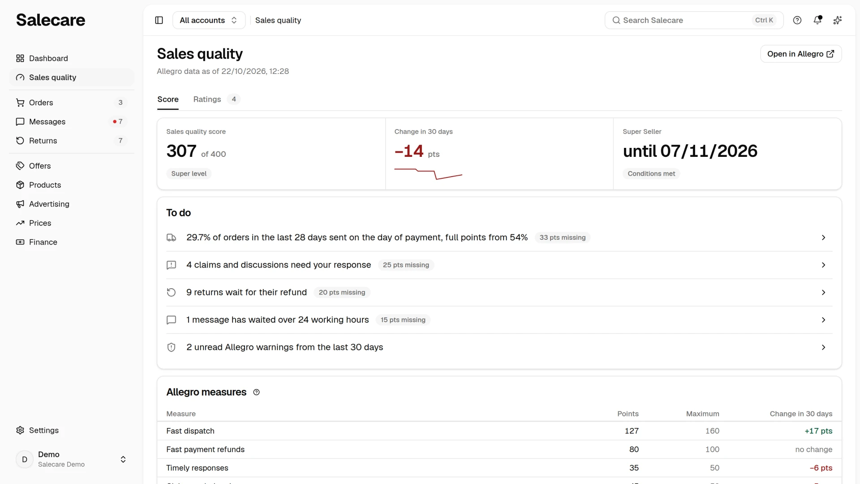Go to Orders in the sidebar
Screen dimensions: 860x484
[x=72, y=103]
